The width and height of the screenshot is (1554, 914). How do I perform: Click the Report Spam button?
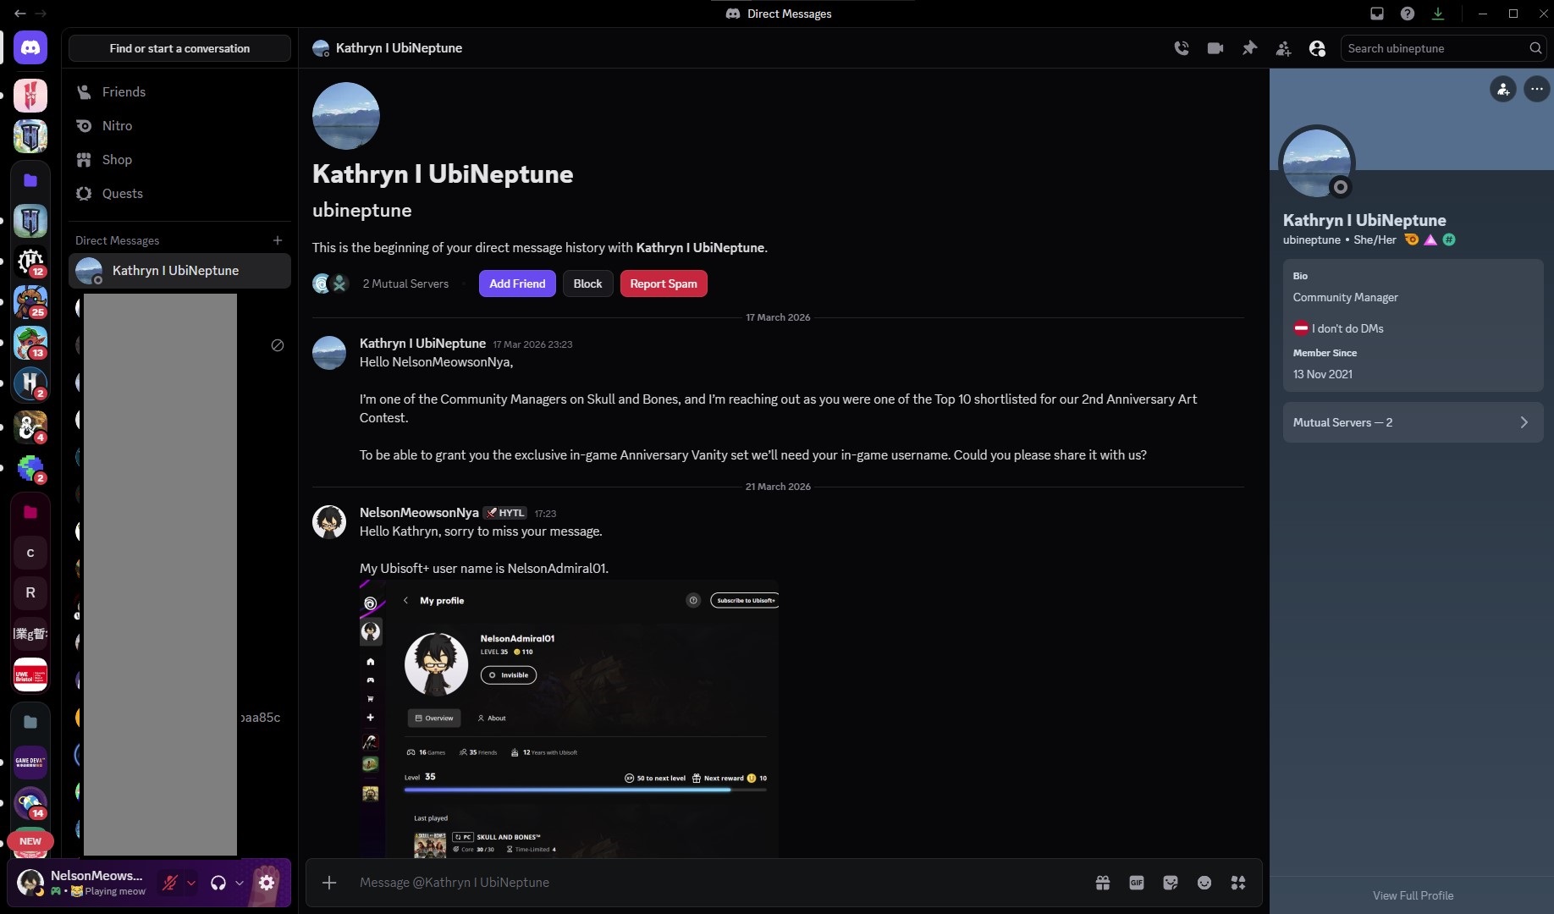664,284
